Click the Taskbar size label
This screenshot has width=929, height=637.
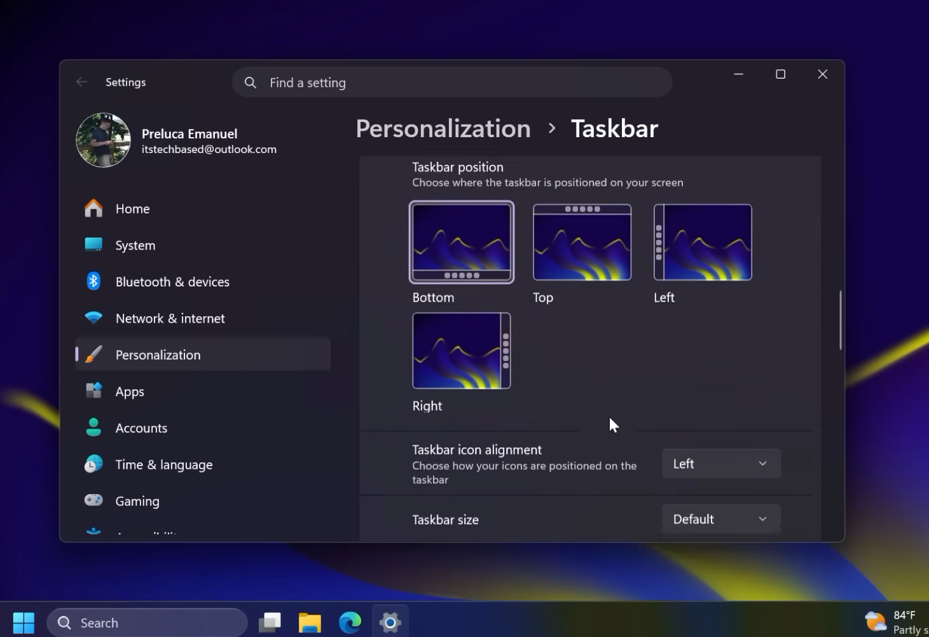pos(445,520)
